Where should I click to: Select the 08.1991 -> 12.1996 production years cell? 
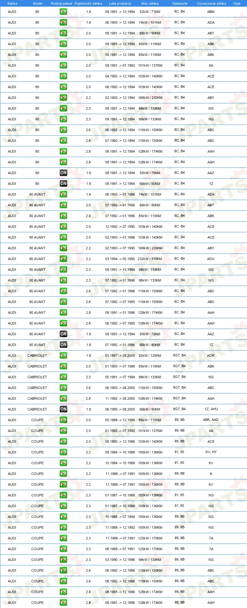point(120,592)
